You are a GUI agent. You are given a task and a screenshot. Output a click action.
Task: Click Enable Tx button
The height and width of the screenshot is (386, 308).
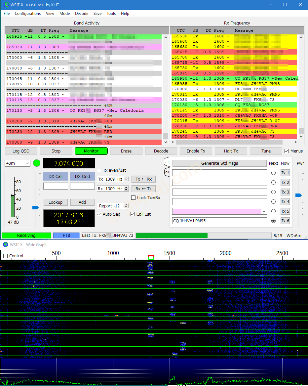pos(196,151)
